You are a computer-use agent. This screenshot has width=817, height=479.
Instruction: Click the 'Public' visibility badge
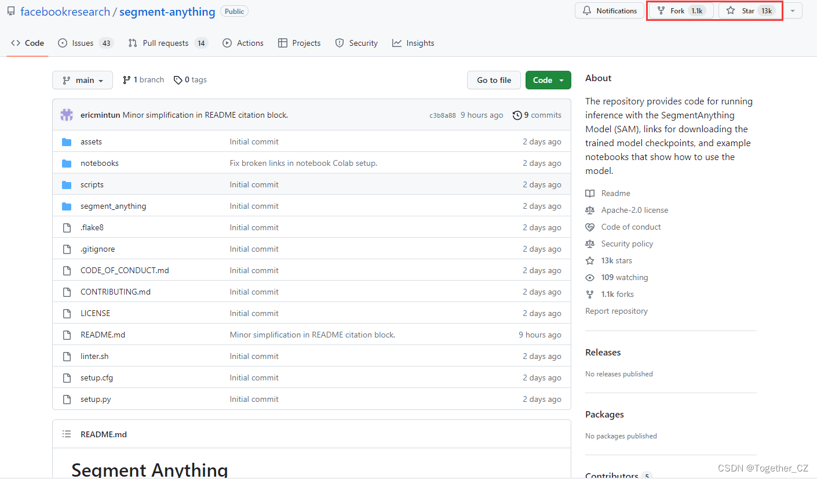click(235, 11)
